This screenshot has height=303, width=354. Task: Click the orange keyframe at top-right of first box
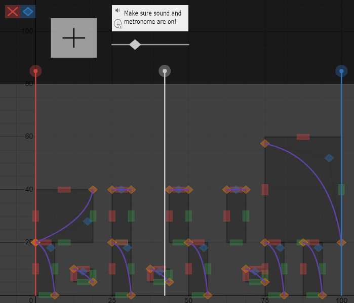[93, 190]
